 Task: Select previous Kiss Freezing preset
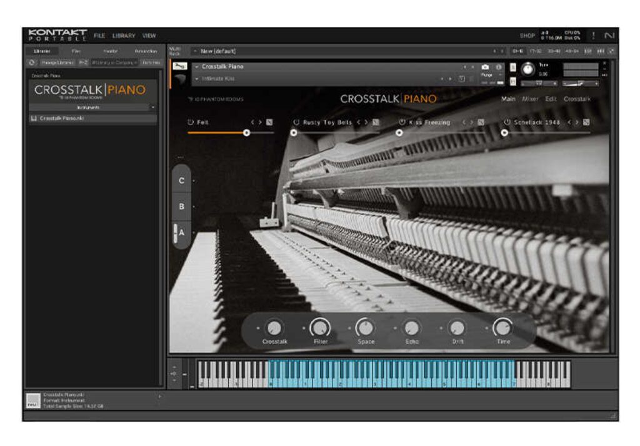tap(464, 122)
